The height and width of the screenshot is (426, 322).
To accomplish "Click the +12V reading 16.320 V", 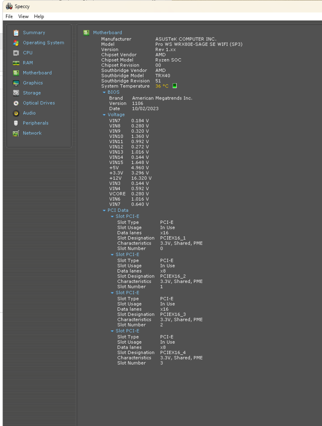I will coord(141,178).
